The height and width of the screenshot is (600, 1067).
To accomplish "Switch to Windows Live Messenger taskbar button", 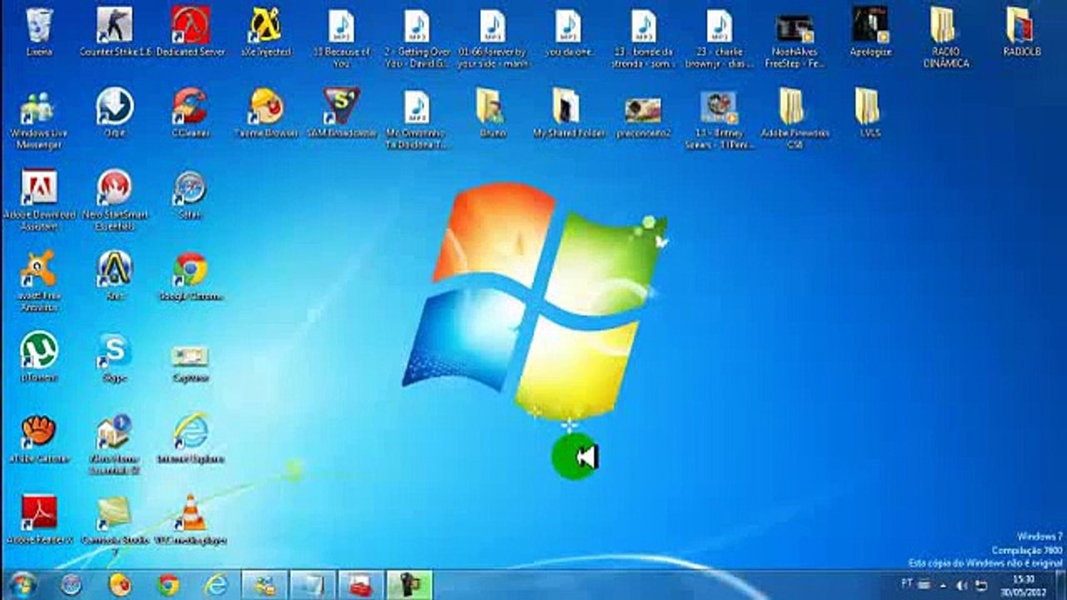I will pyautogui.click(x=265, y=585).
